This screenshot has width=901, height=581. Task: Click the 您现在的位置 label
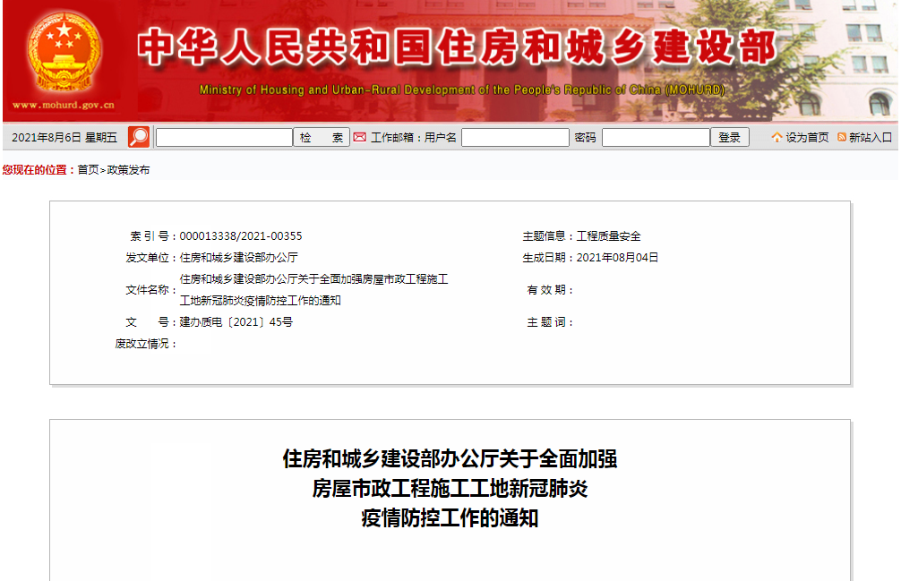38,170
